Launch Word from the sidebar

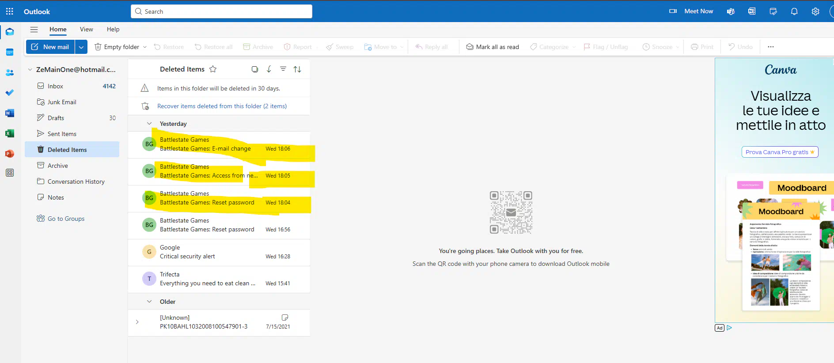(10, 113)
